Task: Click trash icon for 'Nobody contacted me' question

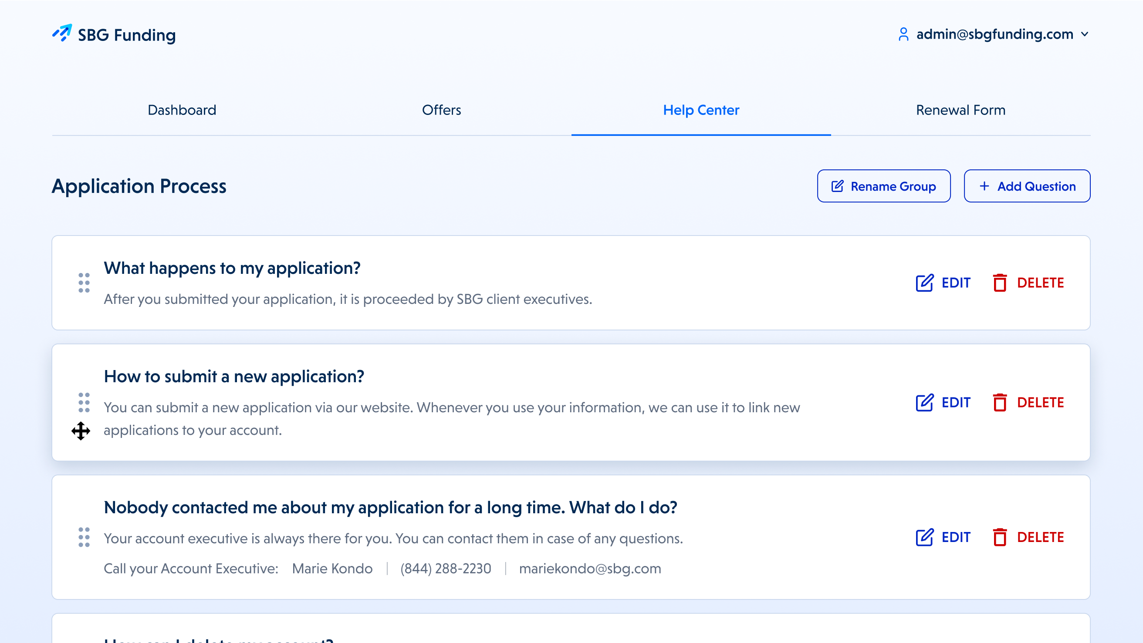Action: click(1000, 538)
